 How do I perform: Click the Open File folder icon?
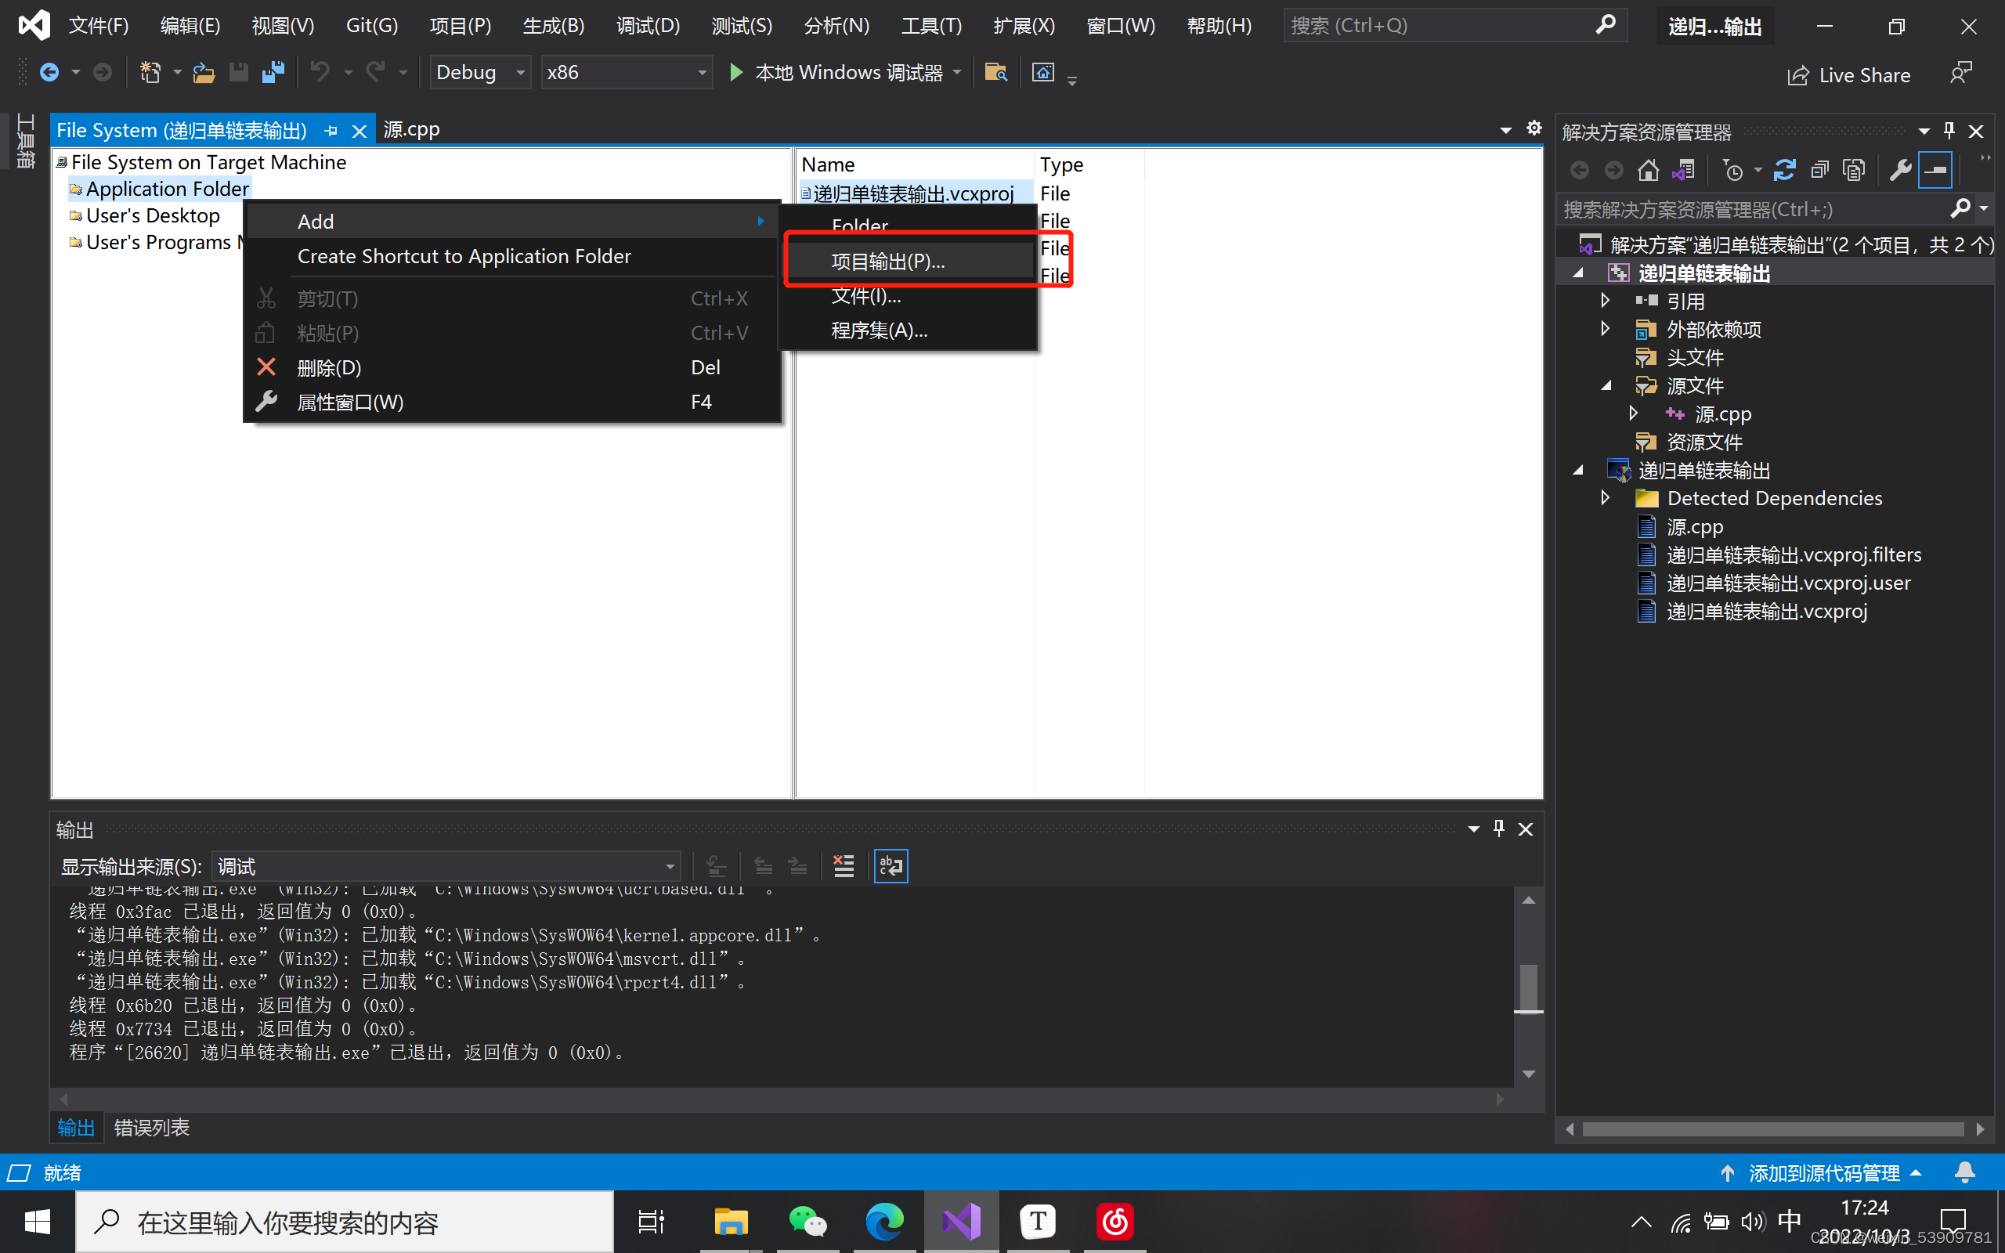click(203, 73)
